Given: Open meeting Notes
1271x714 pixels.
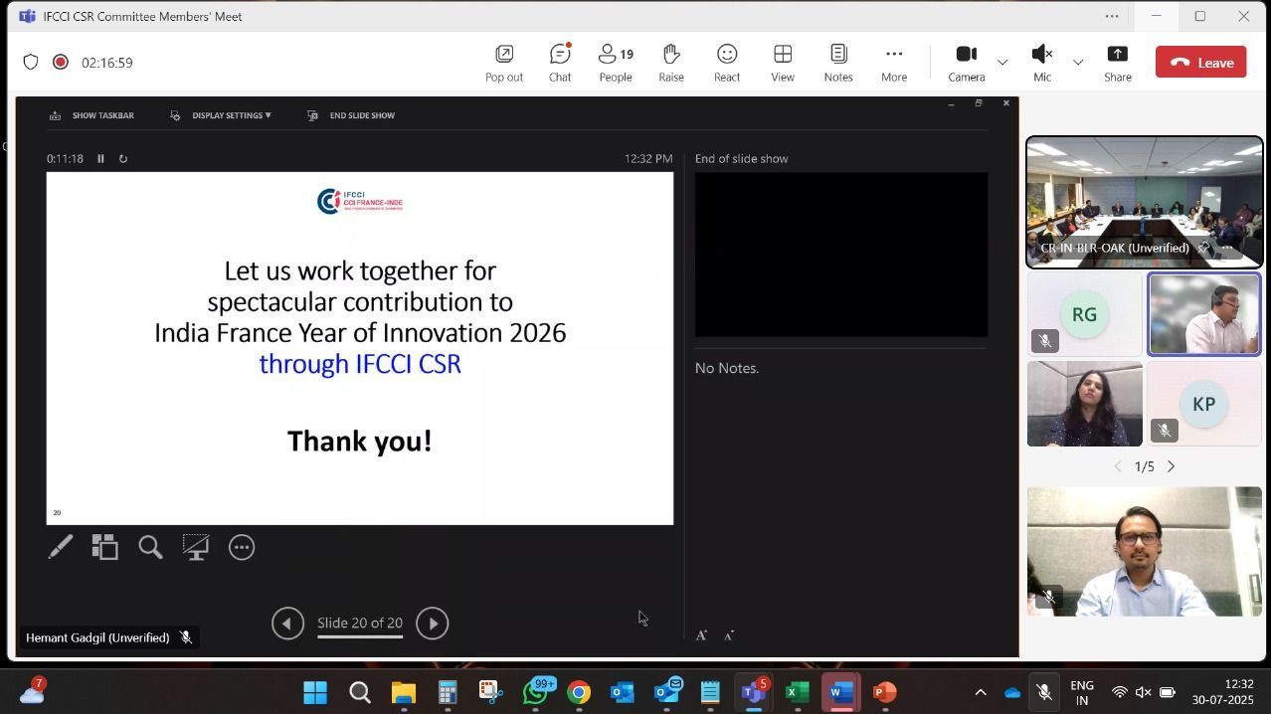Looking at the screenshot, I should click(x=837, y=63).
